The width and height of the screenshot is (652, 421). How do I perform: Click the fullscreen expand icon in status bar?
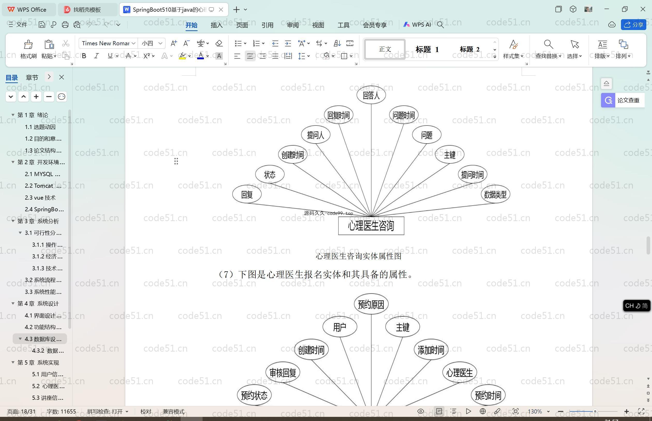pos(641,411)
